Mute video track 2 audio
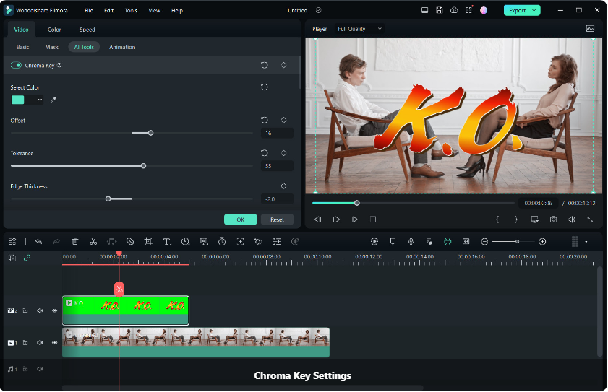Image resolution: width=608 pixels, height=392 pixels. (x=40, y=310)
